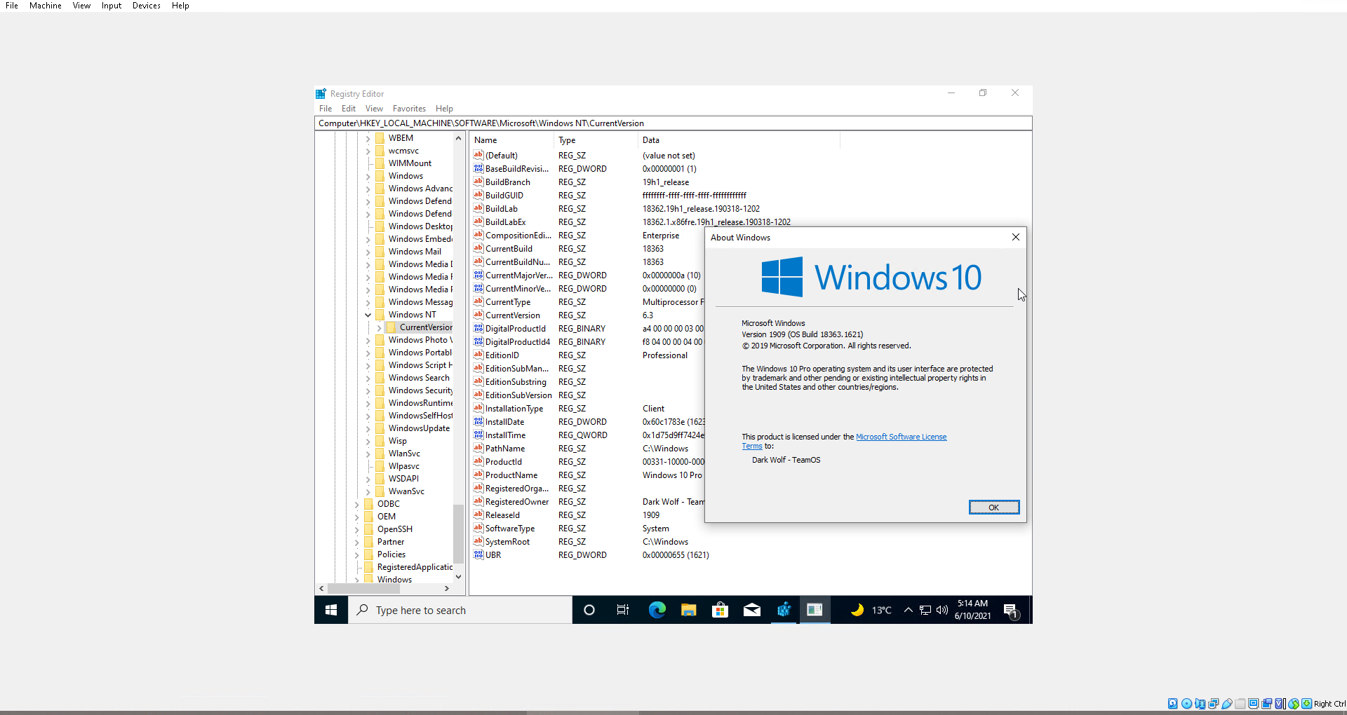The height and width of the screenshot is (715, 1347).
Task: Open the VirtualBox Machine menu
Action: point(46,6)
